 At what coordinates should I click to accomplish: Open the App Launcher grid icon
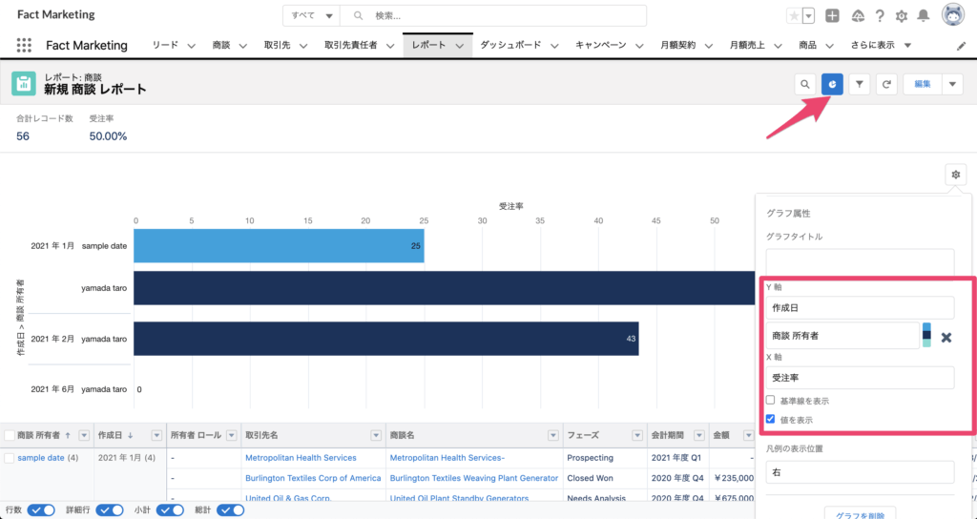24,46
